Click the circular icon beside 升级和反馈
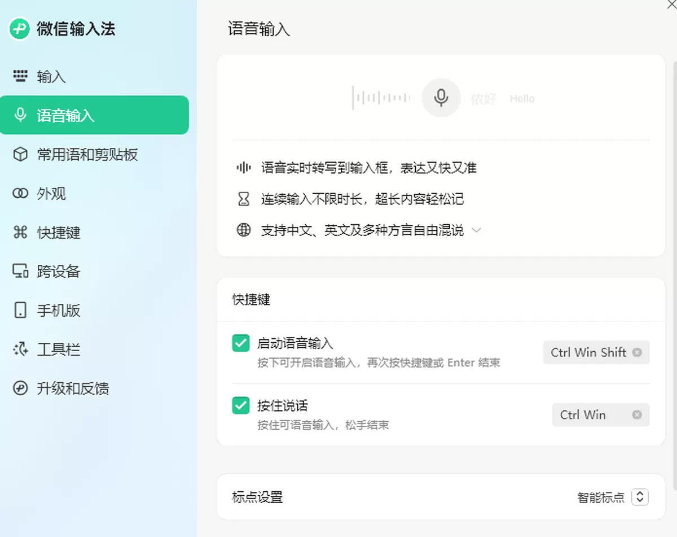This screenshot has height=537, width=677. click(20, 388)
